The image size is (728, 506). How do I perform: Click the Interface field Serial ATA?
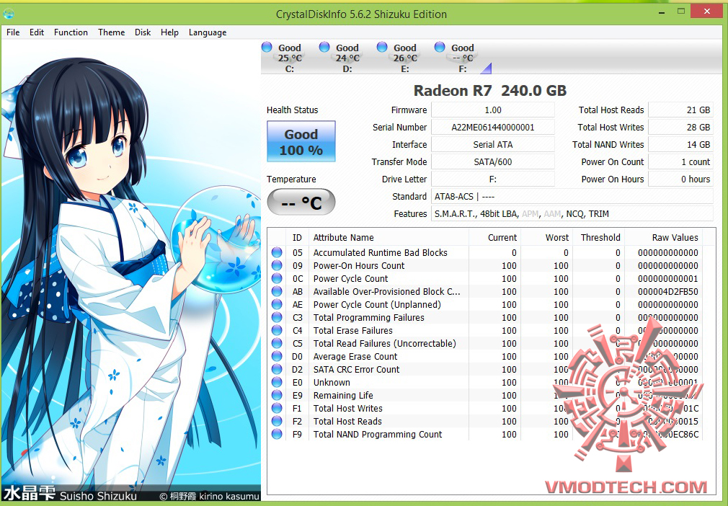point(492,144)
